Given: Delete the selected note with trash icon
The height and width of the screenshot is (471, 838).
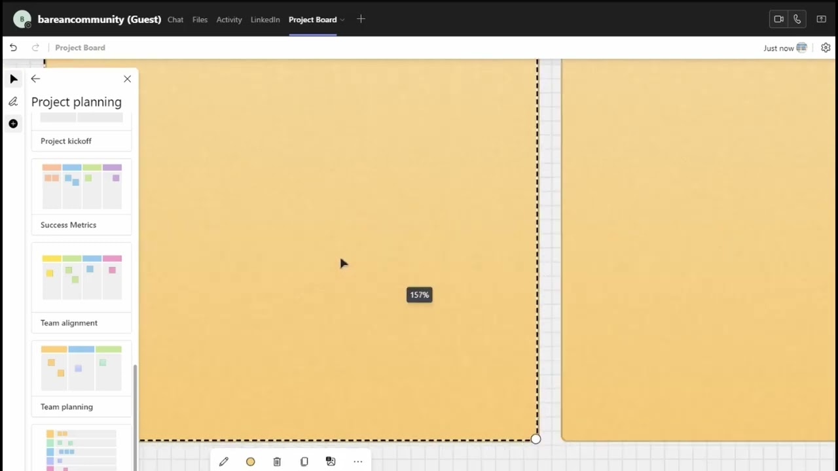Looking at the screenshot, I should pyautogui.click(x=277, y=462).
